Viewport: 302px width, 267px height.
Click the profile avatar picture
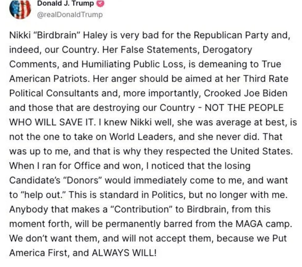(20, 9)
